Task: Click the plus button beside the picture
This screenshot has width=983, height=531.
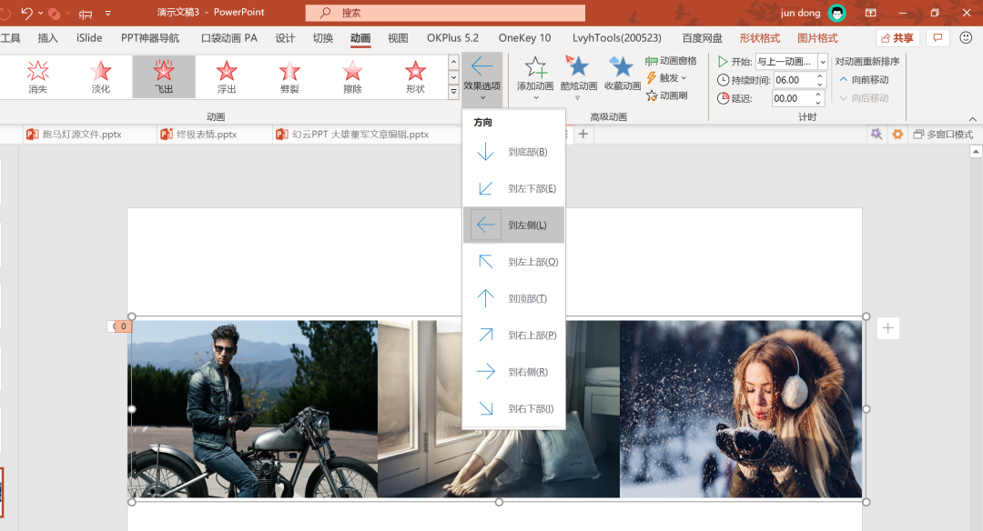Action: (x=887, y=328)
